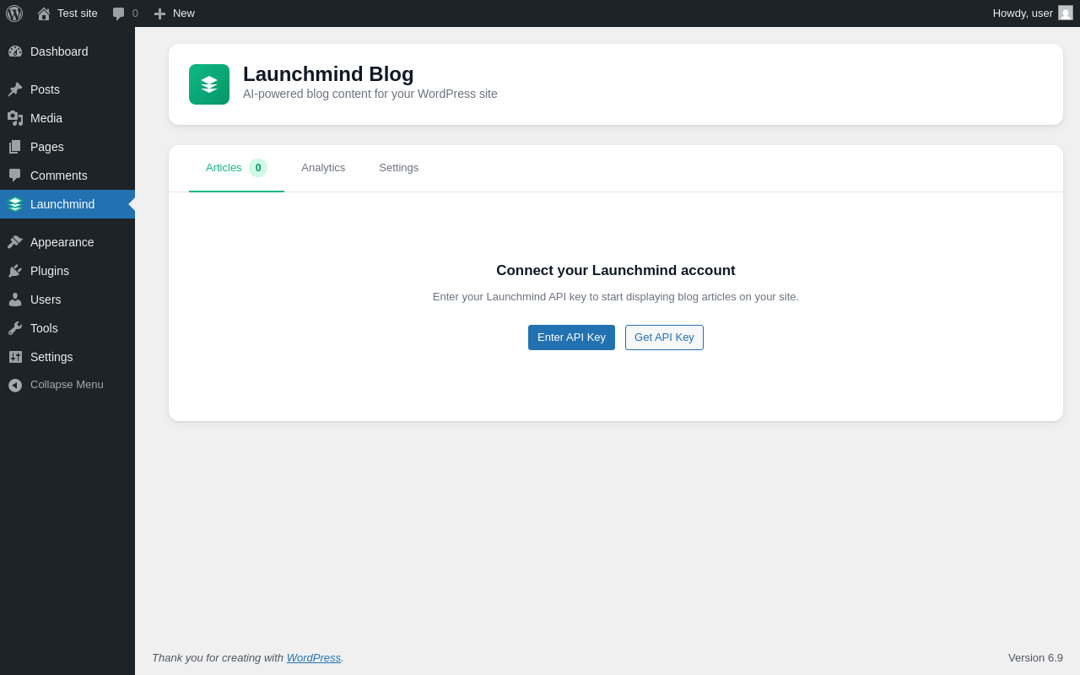Open Appearance in the sidebar menu
The width and height of the screenshot is (1080, 675).
pos(67,242)
